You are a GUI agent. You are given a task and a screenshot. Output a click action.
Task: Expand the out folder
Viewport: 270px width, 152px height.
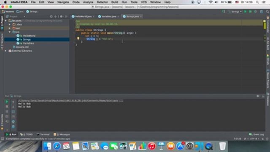coord(10,28)
